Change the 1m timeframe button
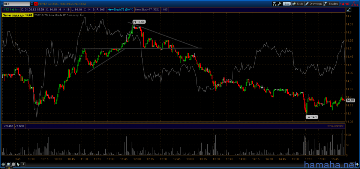This screenshot has width=360, height=169. pos(287,3)
